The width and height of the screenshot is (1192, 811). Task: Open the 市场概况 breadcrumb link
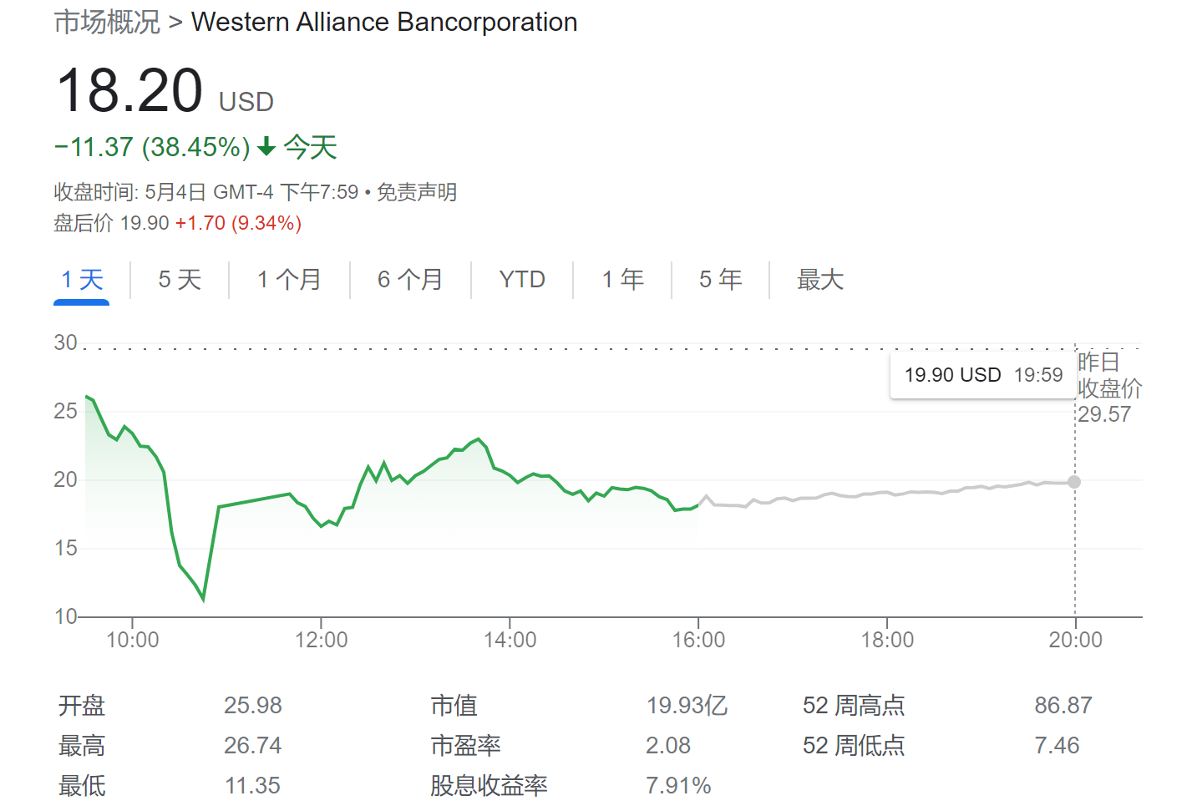pyautogui.click(x=107, y=23)
